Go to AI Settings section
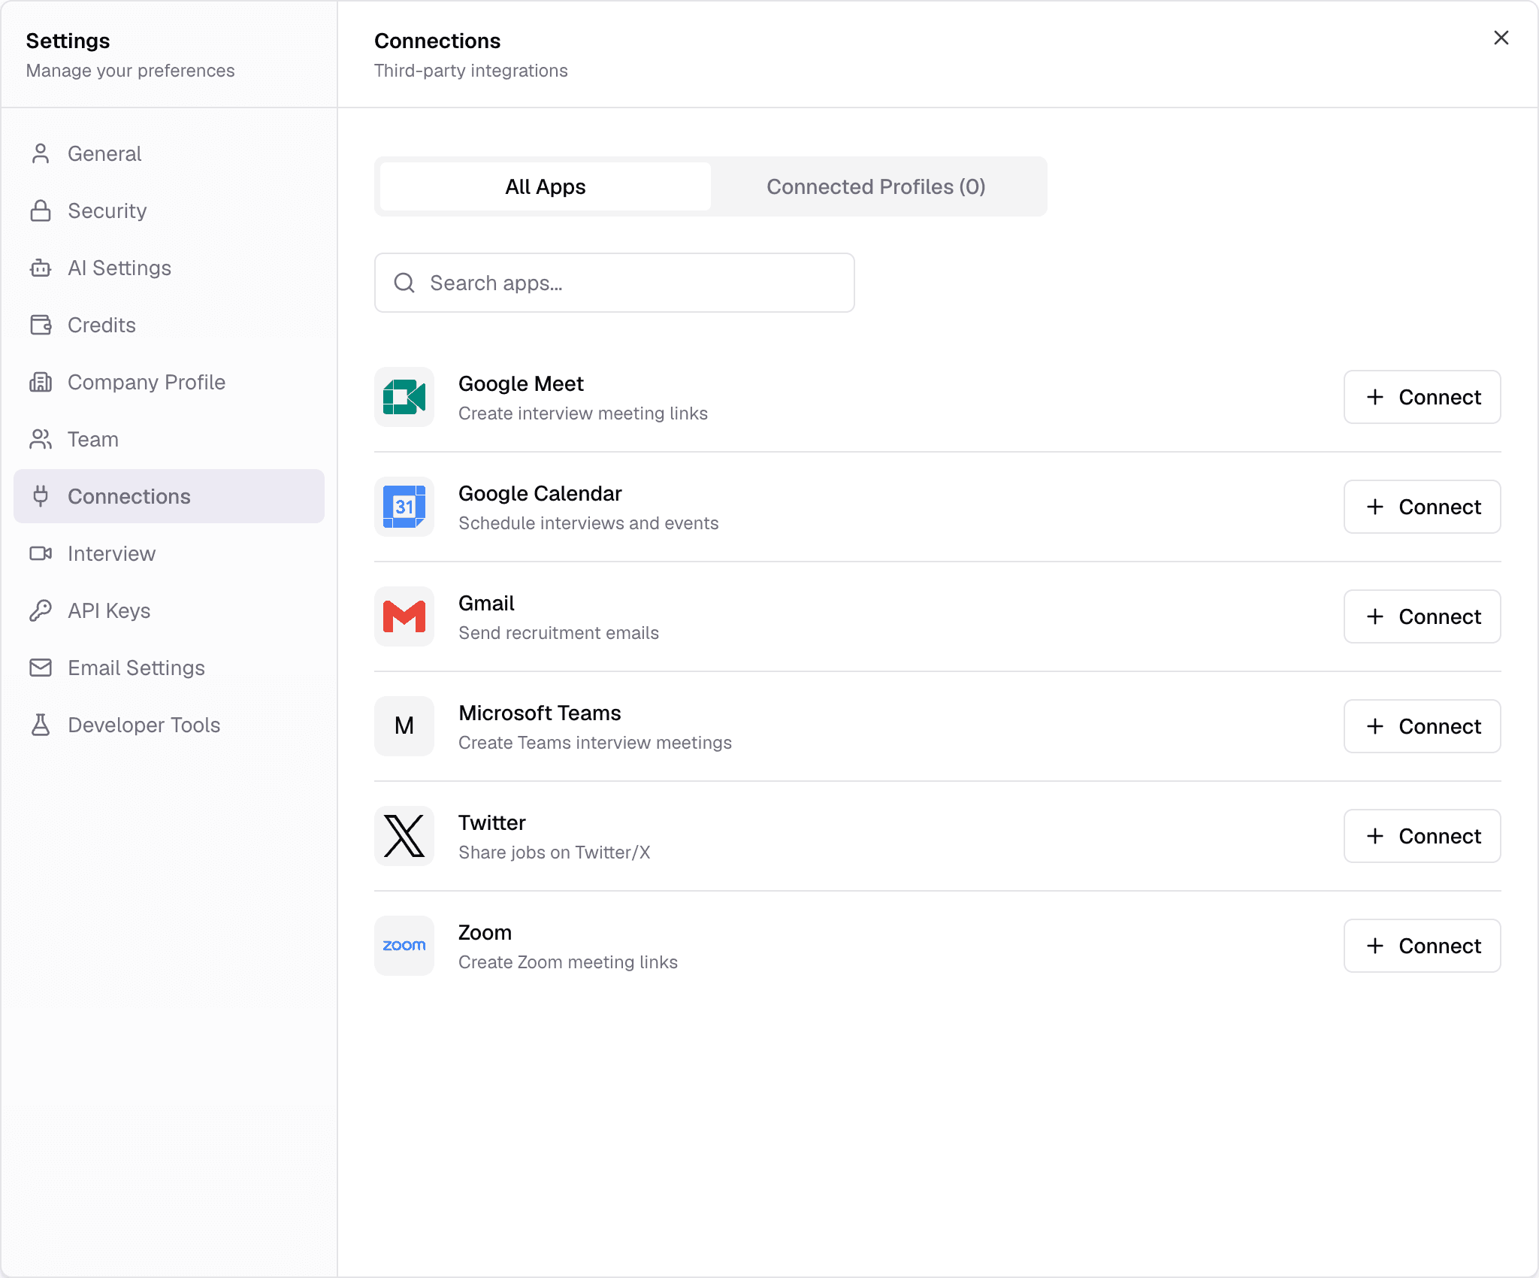The height and width of the screenshot is (1278, 1539). 169,268
